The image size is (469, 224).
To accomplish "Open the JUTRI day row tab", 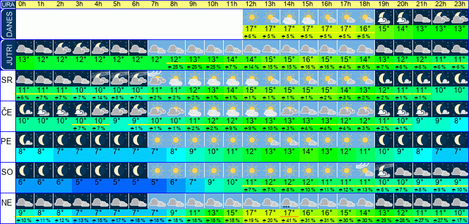I will [x=7, y=55].
